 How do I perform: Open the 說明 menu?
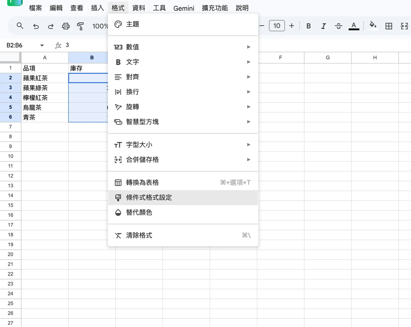click(x=242, y=8)
